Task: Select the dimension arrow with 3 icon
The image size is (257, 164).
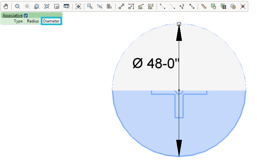Action: point(182,6)
